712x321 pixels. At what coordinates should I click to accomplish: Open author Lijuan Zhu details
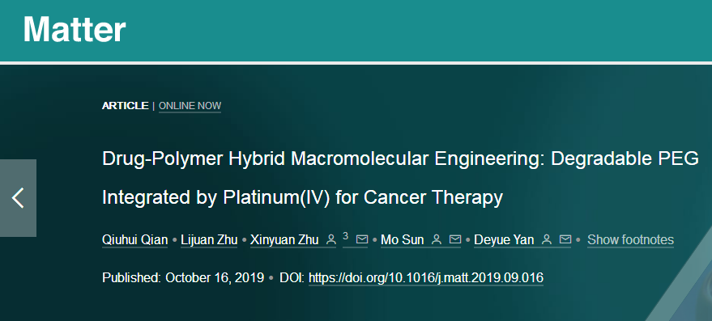click(209, 240)
